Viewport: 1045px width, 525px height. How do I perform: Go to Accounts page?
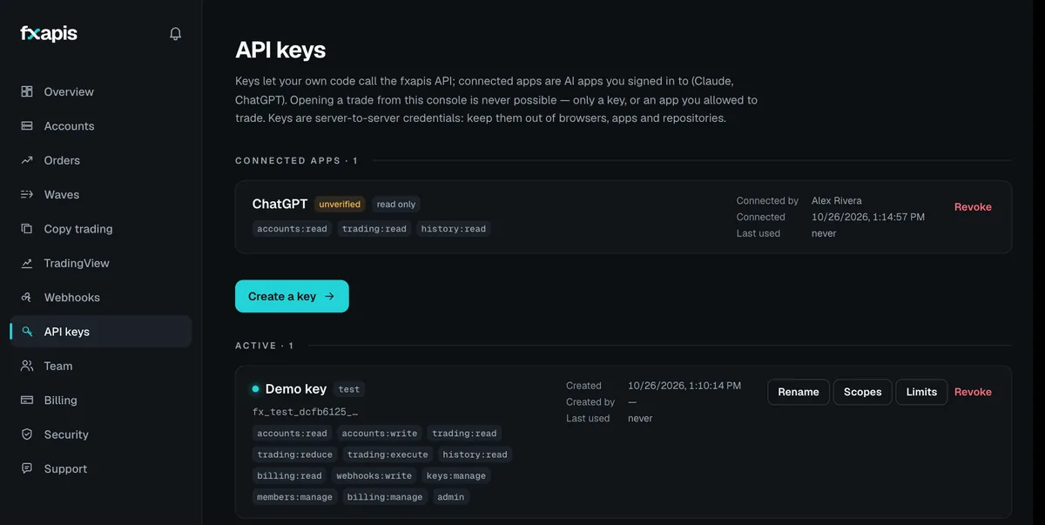click(101, 125)
